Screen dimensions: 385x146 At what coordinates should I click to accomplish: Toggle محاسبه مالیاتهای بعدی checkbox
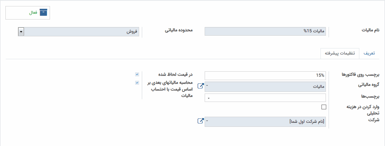pos(137,83)
